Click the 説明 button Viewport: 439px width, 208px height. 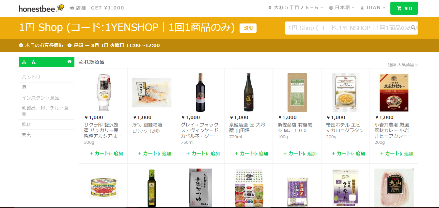[248, 28]
